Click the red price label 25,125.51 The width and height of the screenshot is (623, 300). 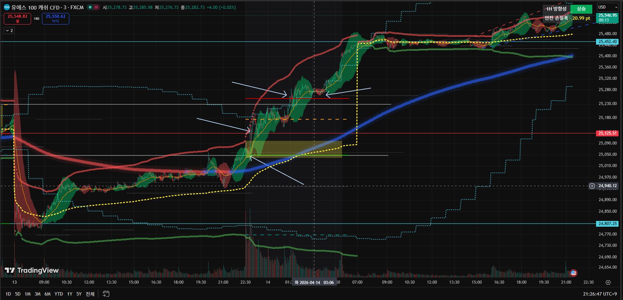[x=608, y=133]
